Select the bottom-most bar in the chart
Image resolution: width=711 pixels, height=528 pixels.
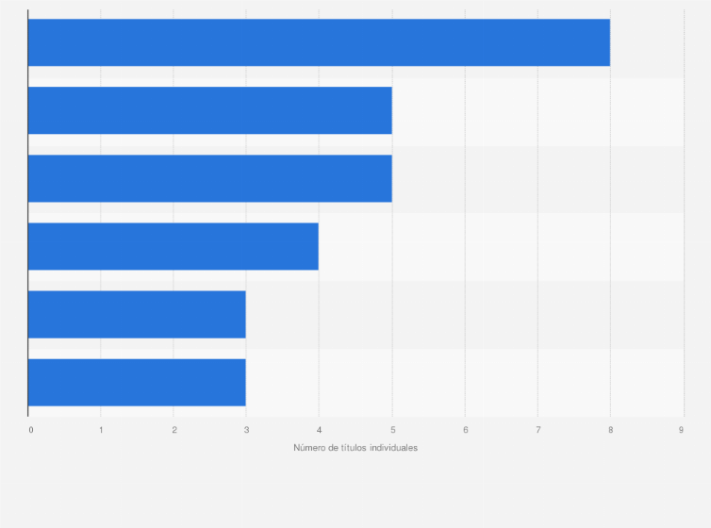[x=137, y=382]
